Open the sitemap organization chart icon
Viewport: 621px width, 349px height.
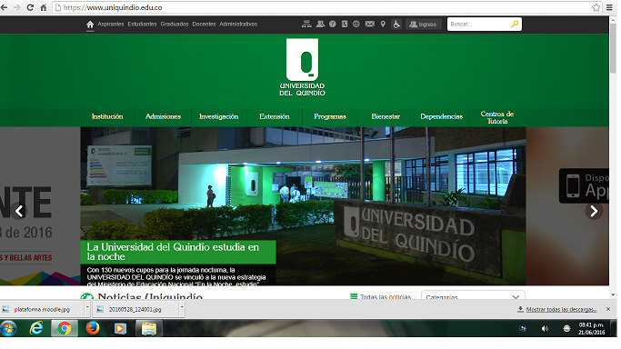click(306, 25)
